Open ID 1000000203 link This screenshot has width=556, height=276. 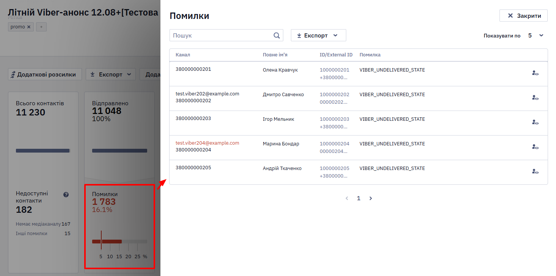coord(335,119)
